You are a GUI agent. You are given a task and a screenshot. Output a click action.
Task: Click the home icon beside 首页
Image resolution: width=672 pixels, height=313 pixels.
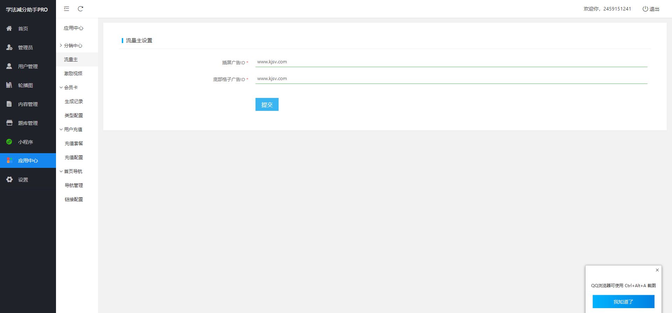coord(9,28)
